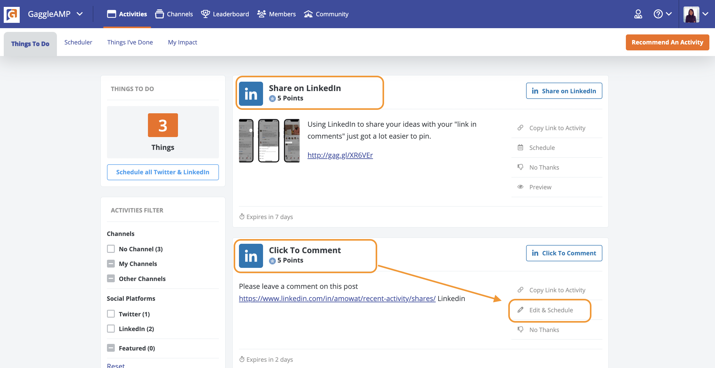Open the Activities tab in top navigation
Screen dimensions: 715x368
point(127,14)
